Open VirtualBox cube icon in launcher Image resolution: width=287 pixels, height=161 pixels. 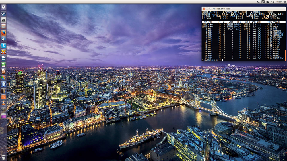coord(3,84)
